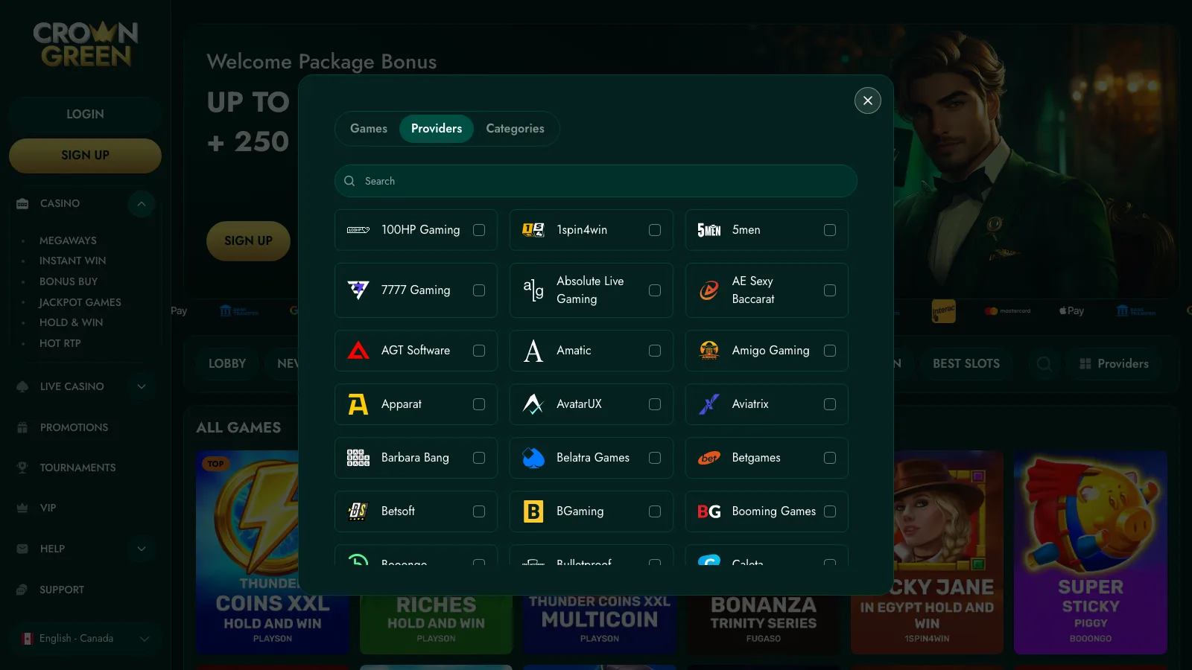Close the providers modal
1192x670 pixels.
point(867,100)
